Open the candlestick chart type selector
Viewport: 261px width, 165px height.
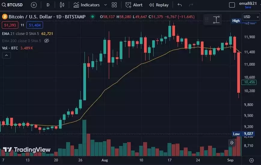point(62,5)
